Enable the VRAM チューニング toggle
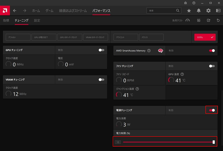This screenshot has width=223, height=151. coord(101,80)
